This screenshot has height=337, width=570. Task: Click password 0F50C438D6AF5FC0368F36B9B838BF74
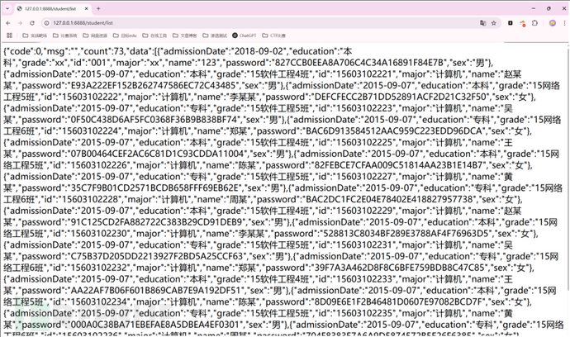point(154,120)
